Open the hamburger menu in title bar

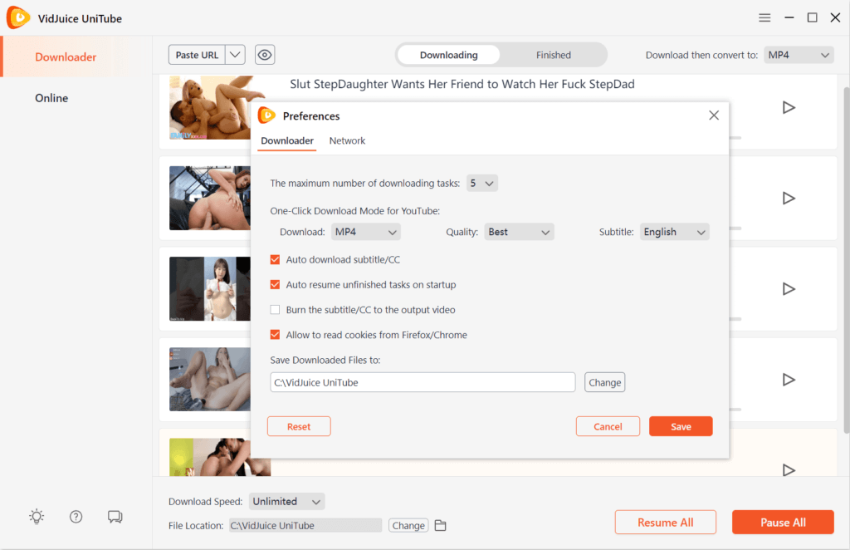[765, 18]
